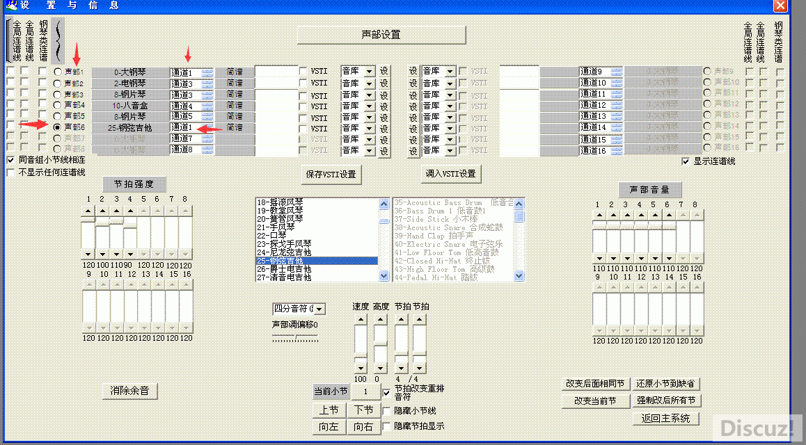Click 简谱 button in 声部1 row
This screenshot has height=445, width=806.
[x=235, y=72]
